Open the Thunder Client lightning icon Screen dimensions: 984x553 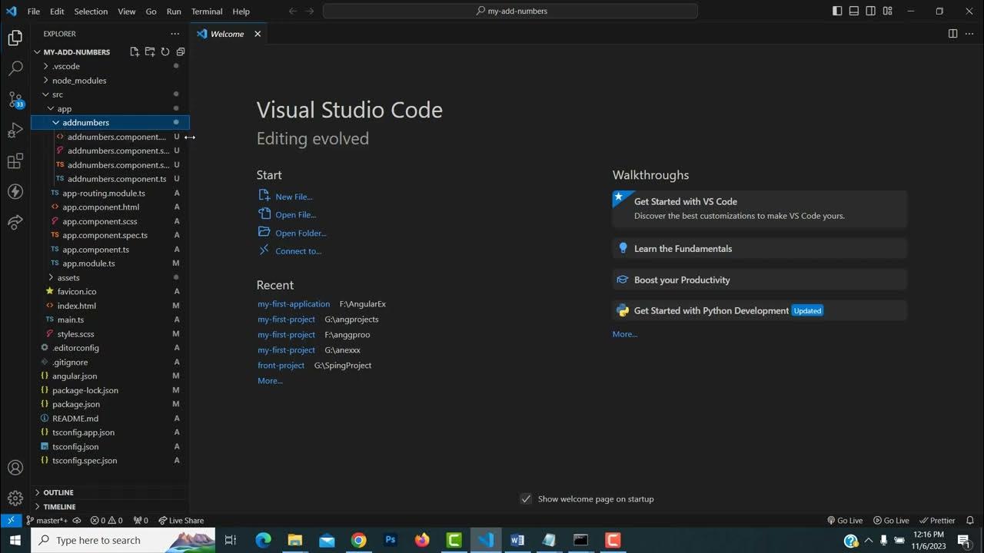(x=15, y=192)
